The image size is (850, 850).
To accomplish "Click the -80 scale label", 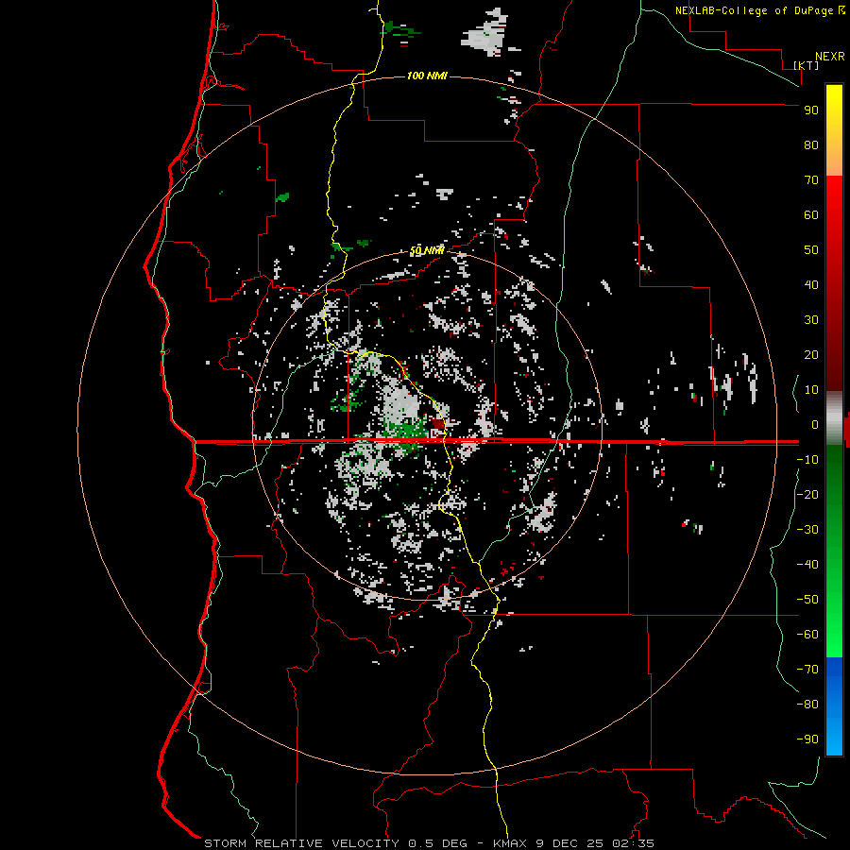I will [x=807, y=705].
